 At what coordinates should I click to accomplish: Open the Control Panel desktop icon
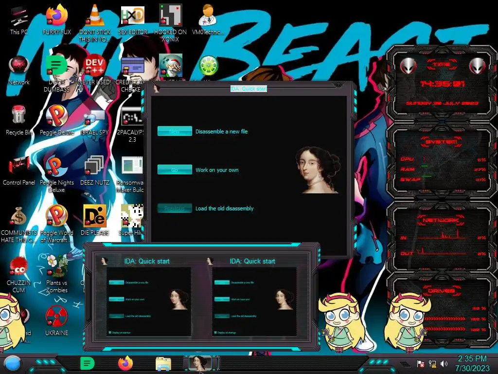(19, 170)
